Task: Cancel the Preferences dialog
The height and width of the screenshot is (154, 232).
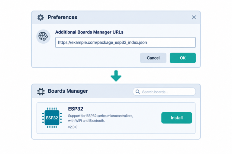Action: (153, 58)
